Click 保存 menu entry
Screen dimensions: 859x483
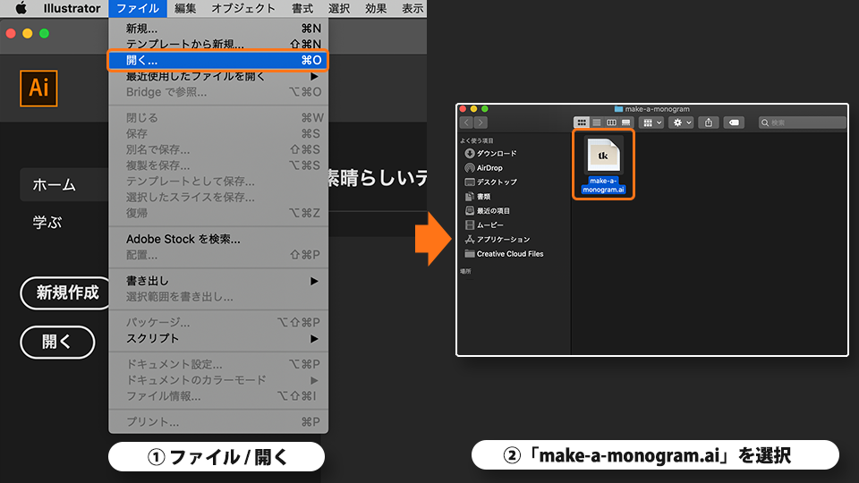tap(218, 133)
